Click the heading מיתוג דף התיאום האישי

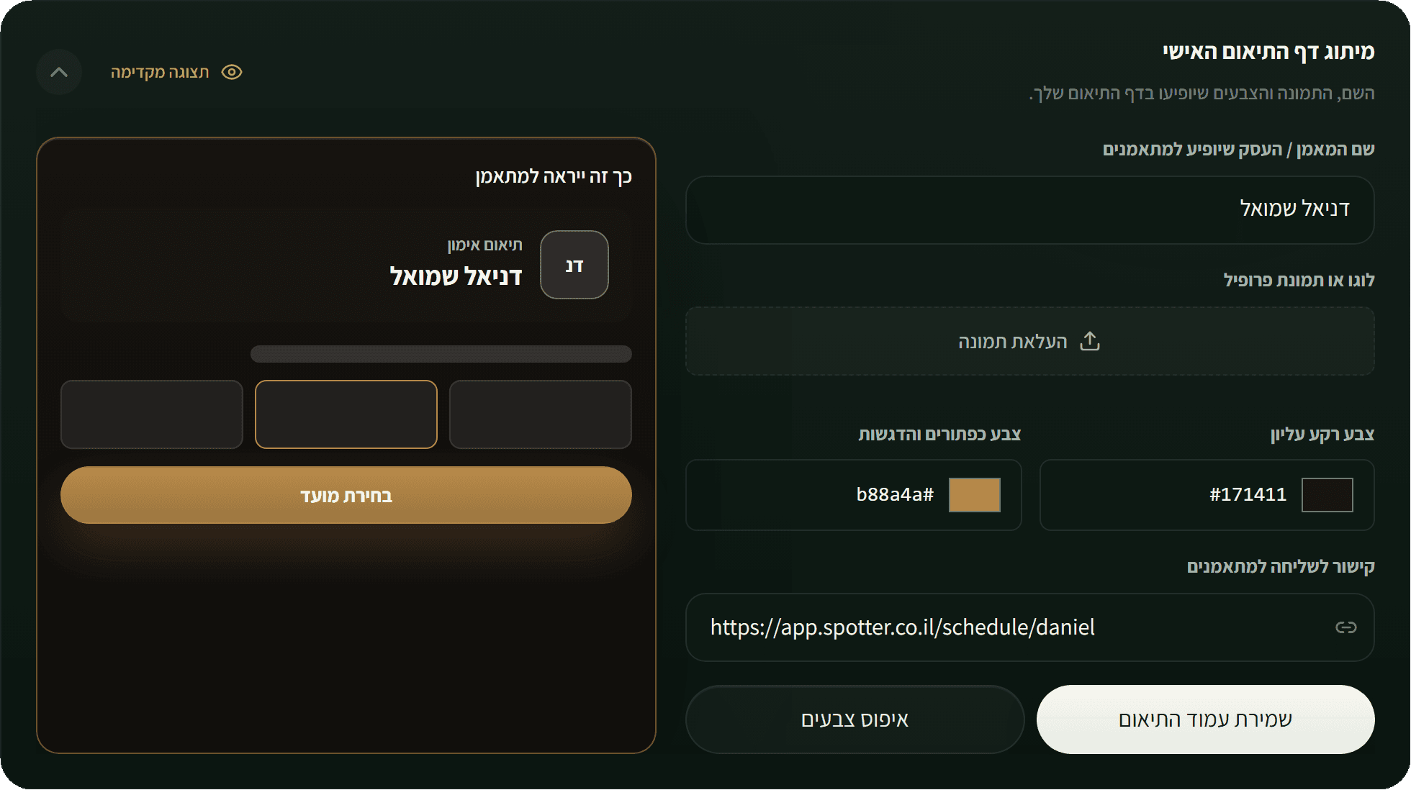coord(1268,52)
